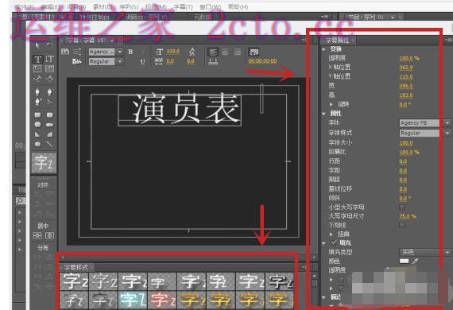Apply the red 字 title style
The width and height of the screenshot is (453, 310).
[162, 300]
